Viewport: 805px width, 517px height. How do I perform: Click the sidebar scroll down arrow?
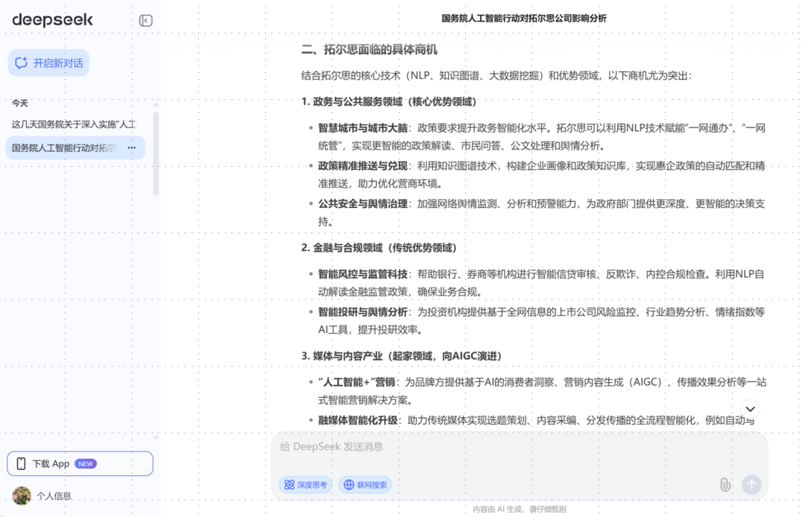tap(156, 438)
